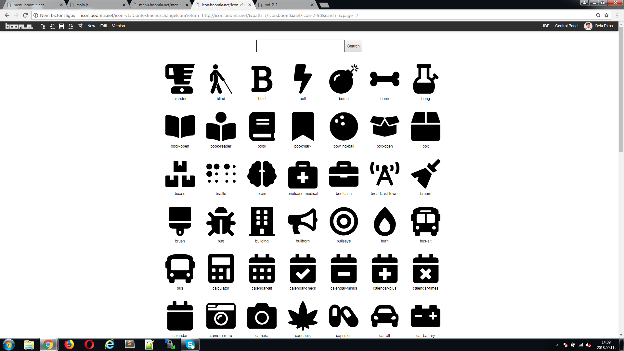
Task: Go back with the browser back arrow
Action: point(7,15)
